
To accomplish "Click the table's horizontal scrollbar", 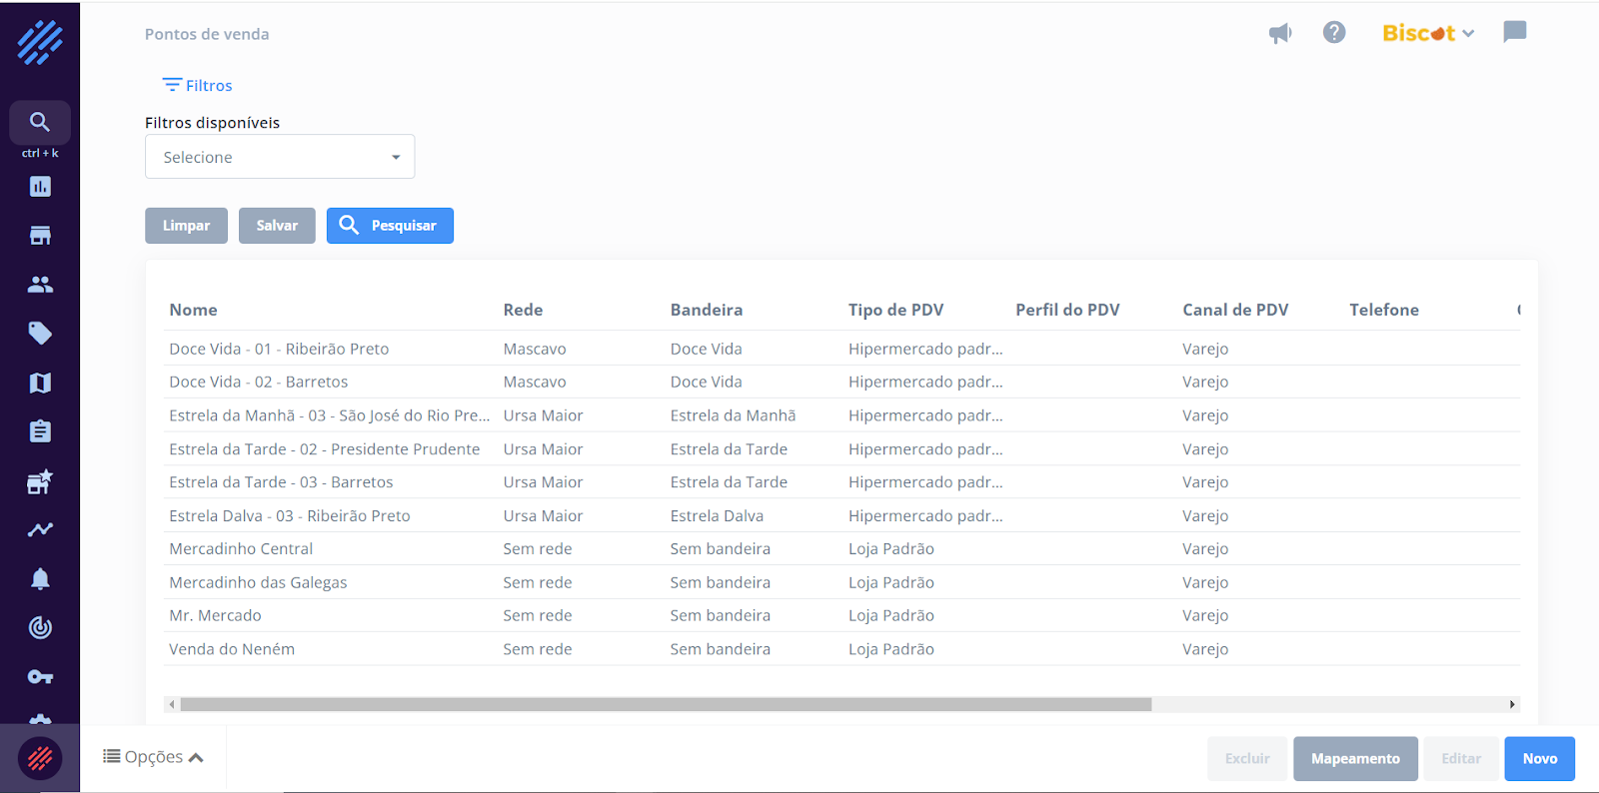I will pyautogui.click(x=666, y=704).
